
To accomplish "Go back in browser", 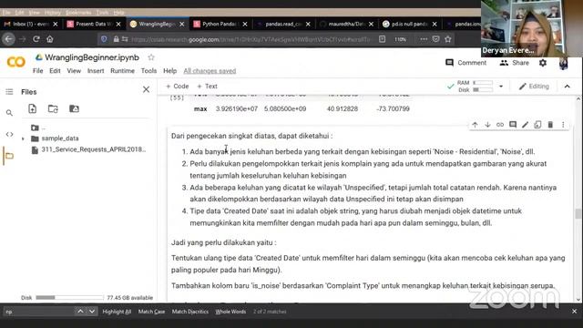I will pos(9,38).
